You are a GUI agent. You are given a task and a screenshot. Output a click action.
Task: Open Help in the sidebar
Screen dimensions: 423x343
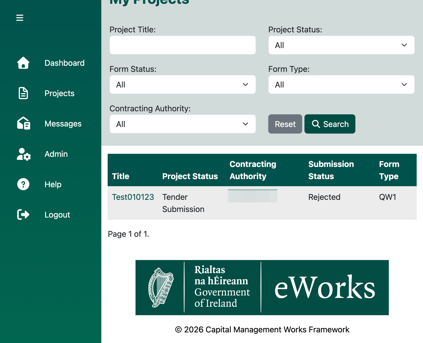53,184
